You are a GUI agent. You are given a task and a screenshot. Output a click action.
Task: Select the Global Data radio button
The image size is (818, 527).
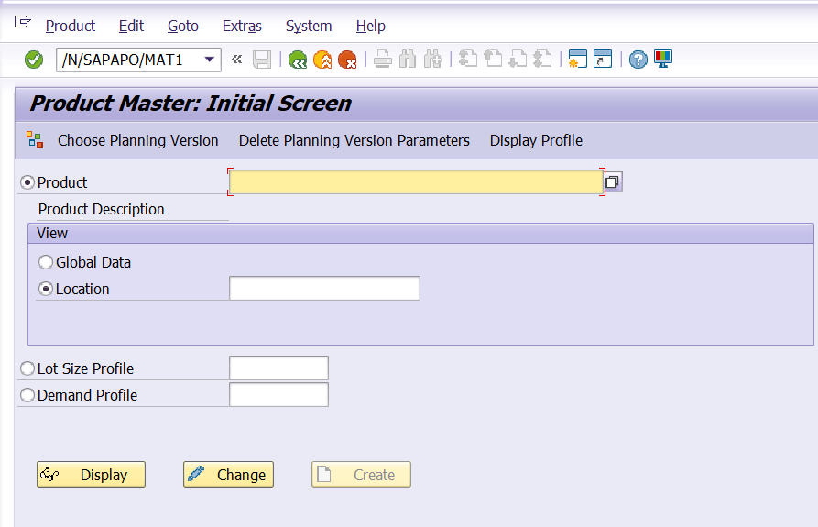coord(46,262)
